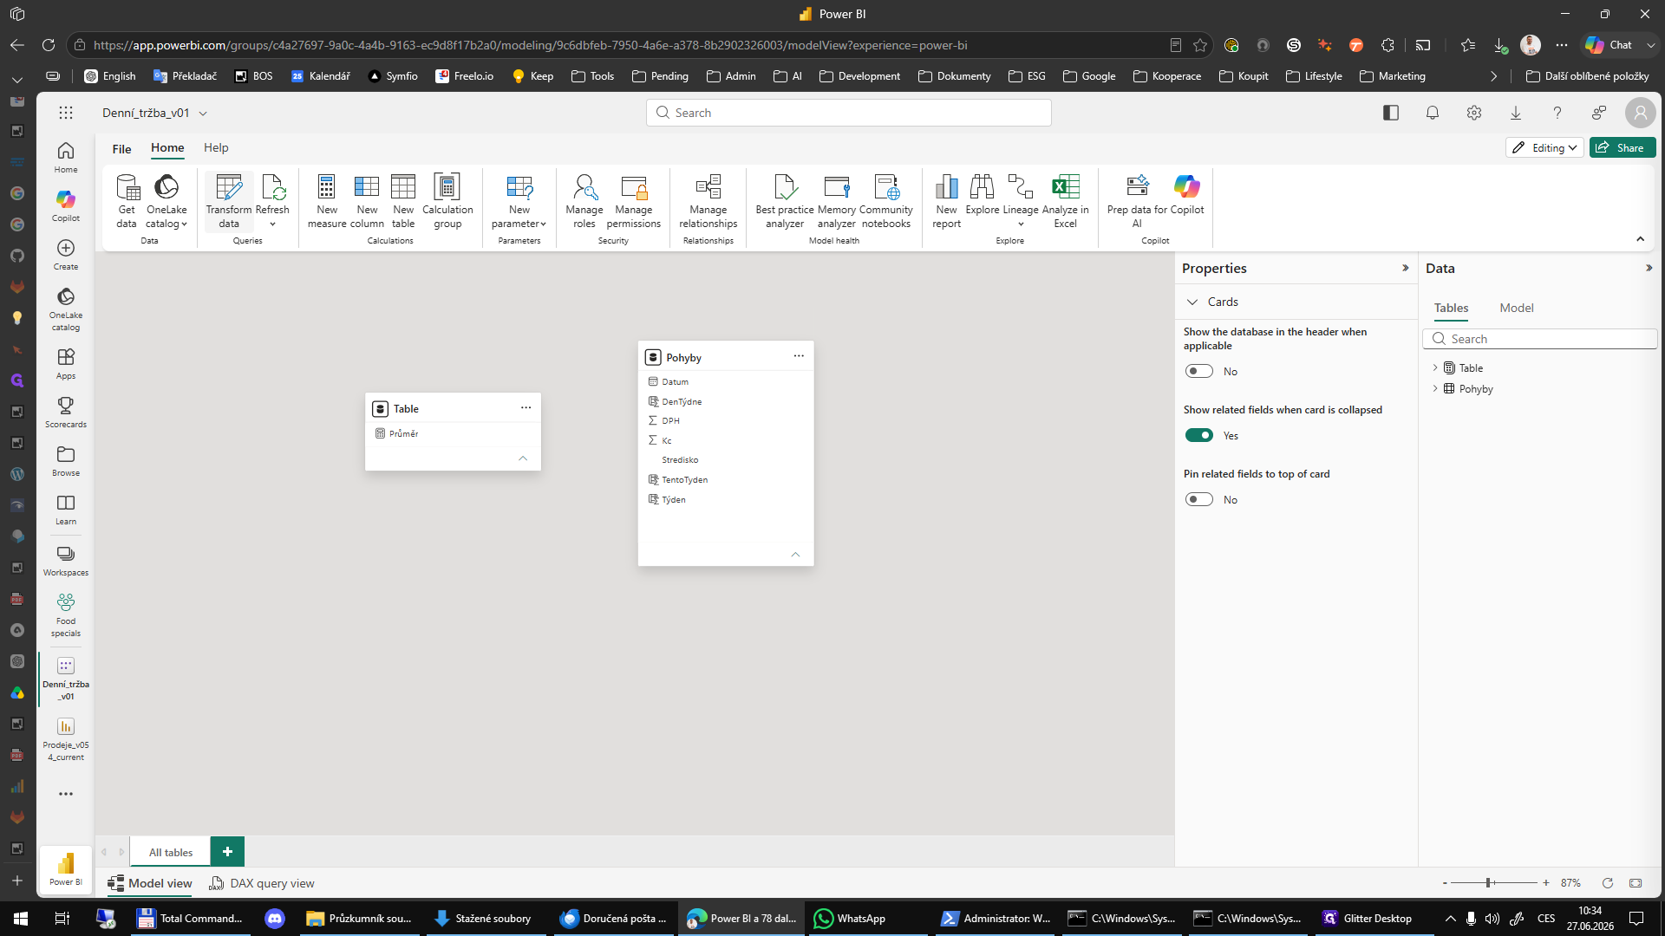Open the File menu

click(121, 148)
